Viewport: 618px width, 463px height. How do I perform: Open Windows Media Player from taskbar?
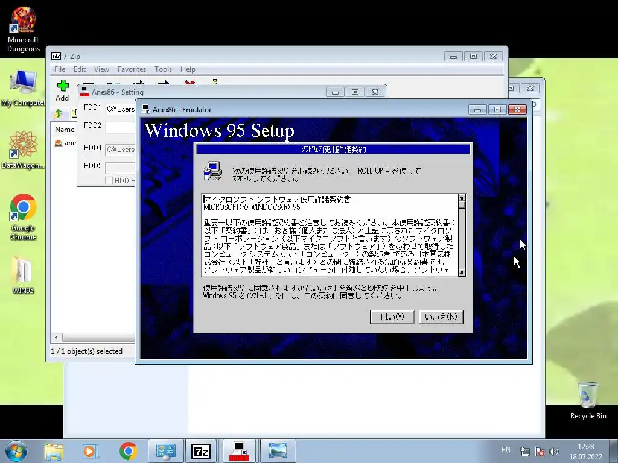[89, 451]
